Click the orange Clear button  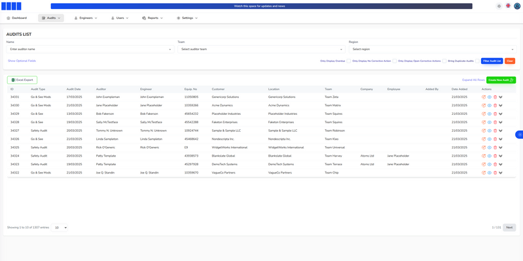click(x=510, y=61)
